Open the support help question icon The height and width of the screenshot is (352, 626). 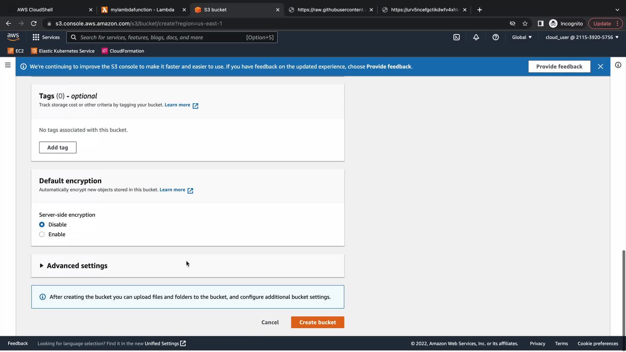(496, 37)
